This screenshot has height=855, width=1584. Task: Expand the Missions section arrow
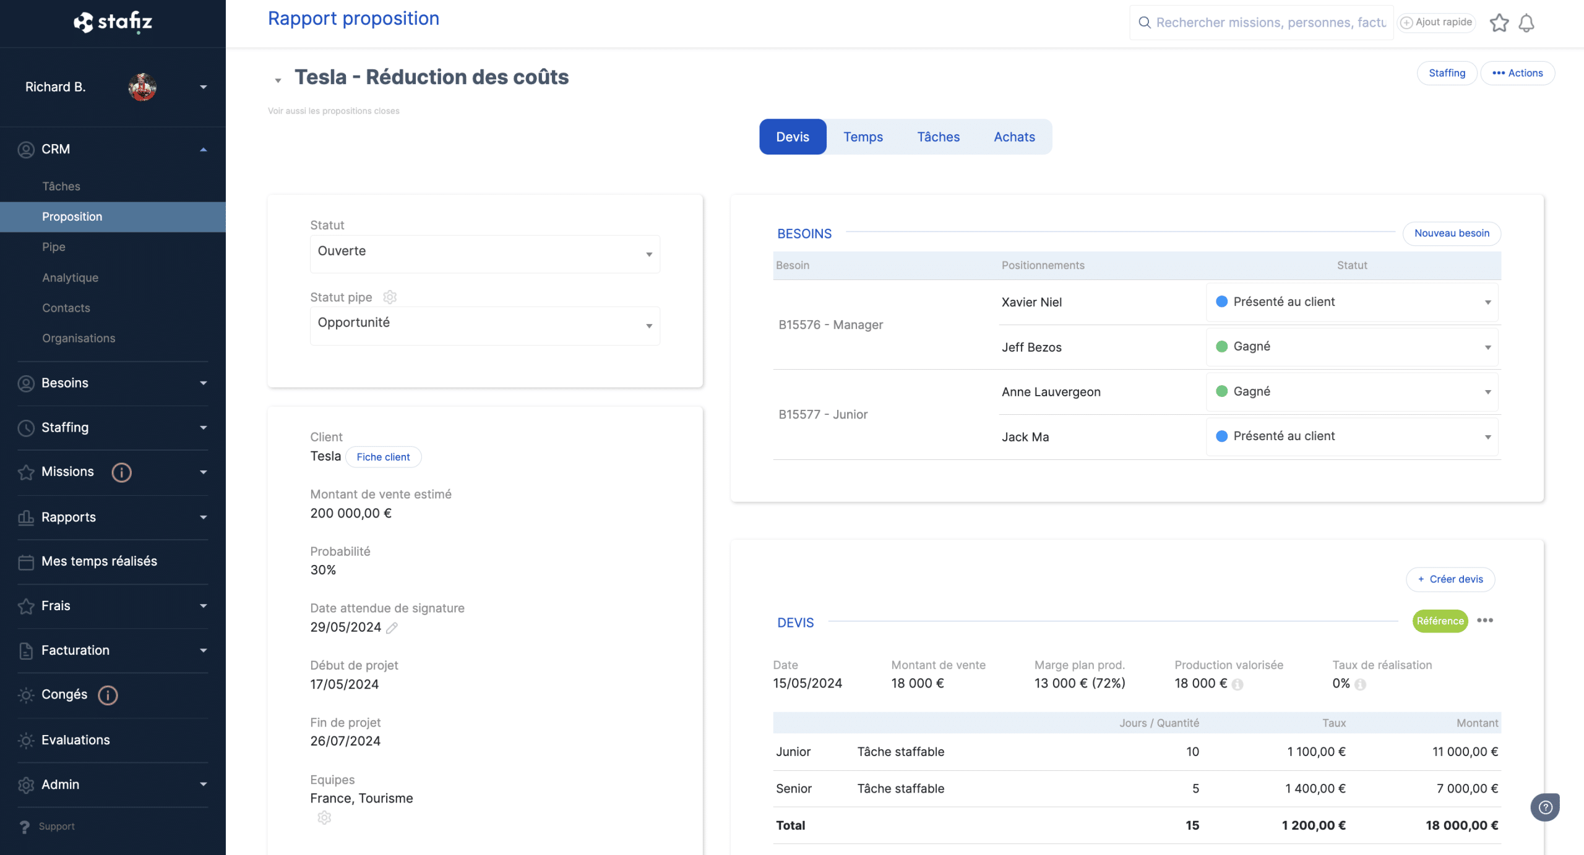(203, 472)
